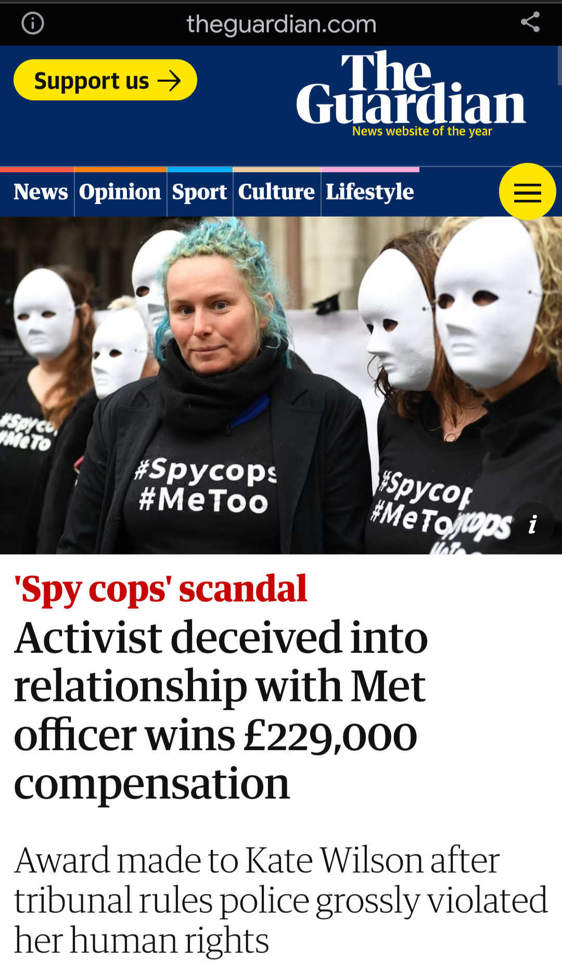This screenshot has height=971, width=562.
Task: Open the yellow hamburger menu button
Action: [x=527, y=192]
